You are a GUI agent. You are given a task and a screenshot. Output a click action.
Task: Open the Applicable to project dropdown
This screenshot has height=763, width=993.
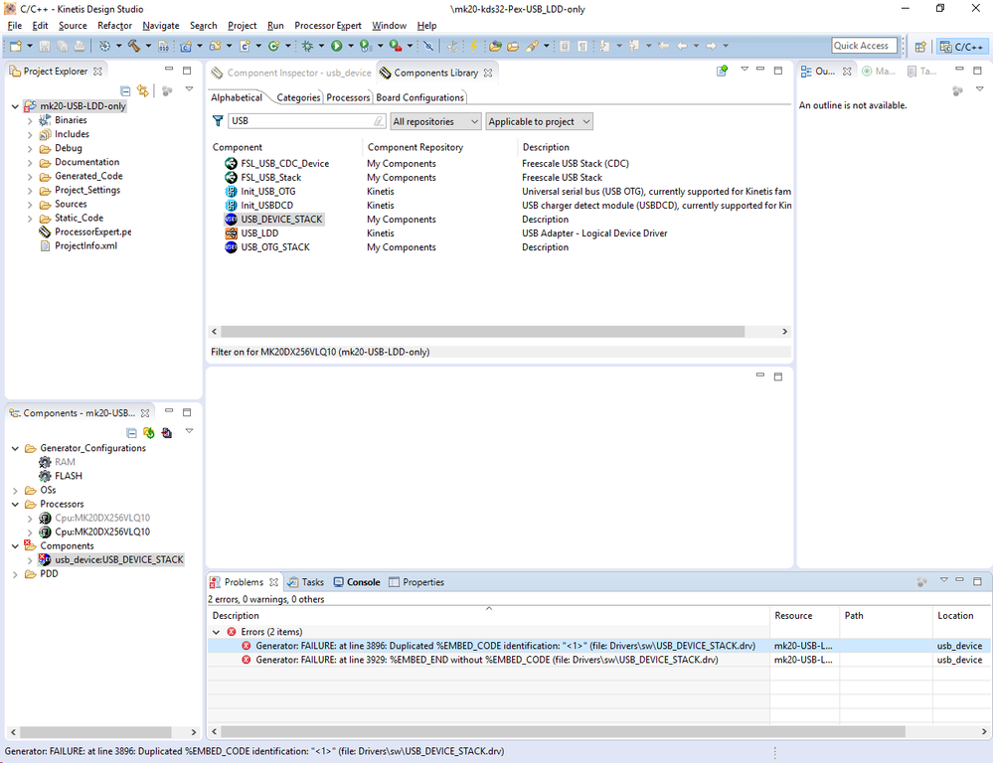540,121
